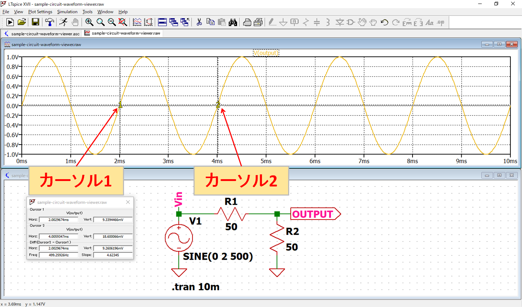522x307 pixels.
Task: Place a ground symbol
Action: point(283,22)
